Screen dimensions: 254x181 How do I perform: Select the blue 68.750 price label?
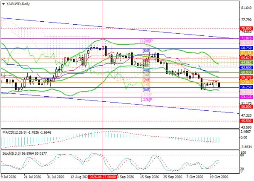click(246, 48)
